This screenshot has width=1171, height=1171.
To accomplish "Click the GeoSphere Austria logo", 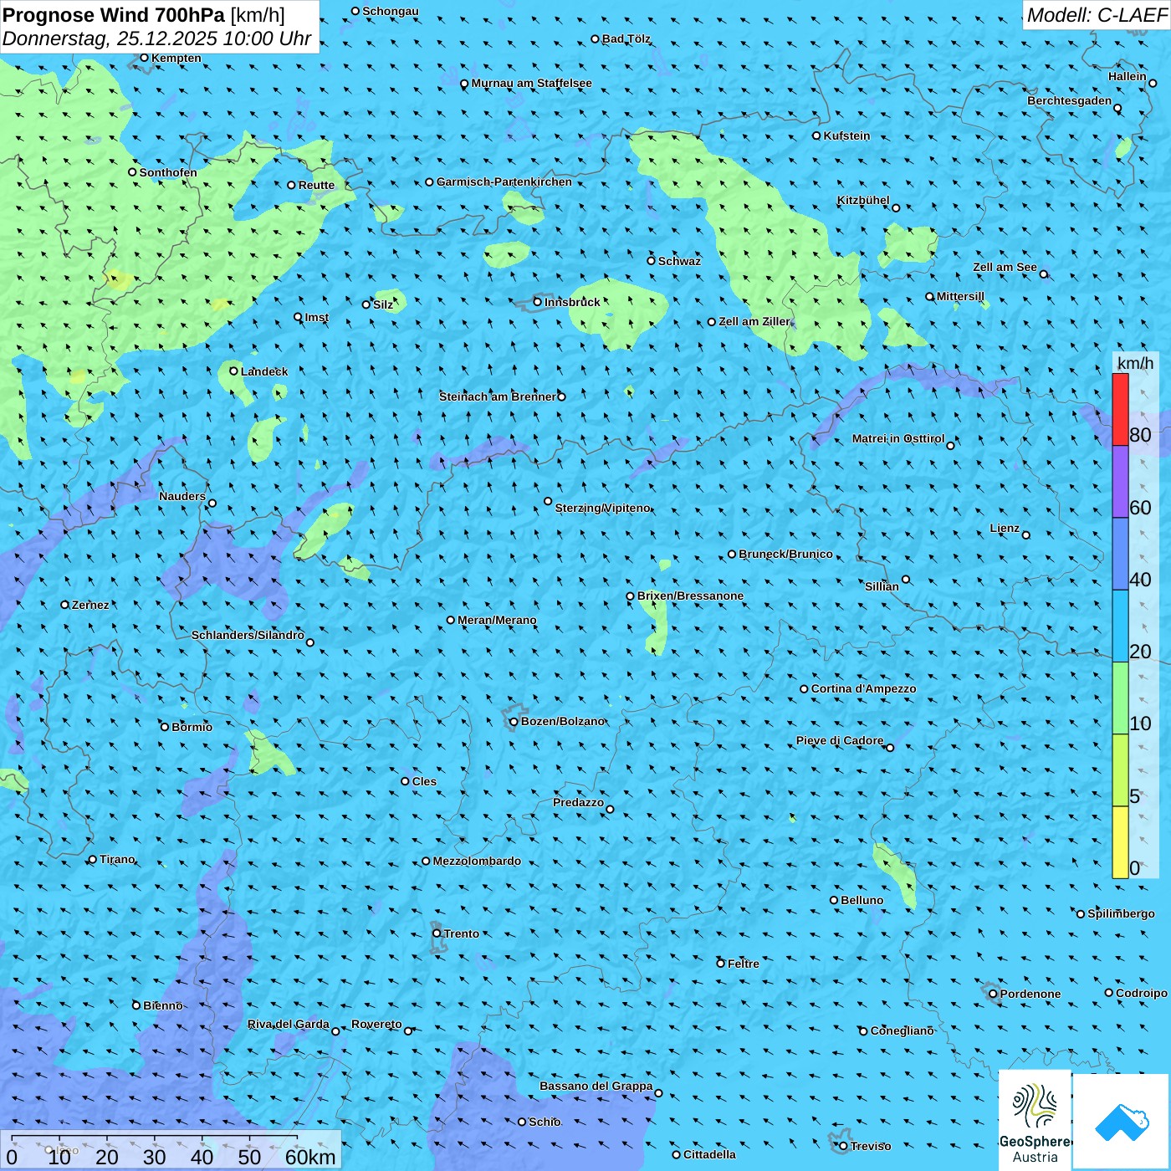I will click(x=1035, y=1120).
